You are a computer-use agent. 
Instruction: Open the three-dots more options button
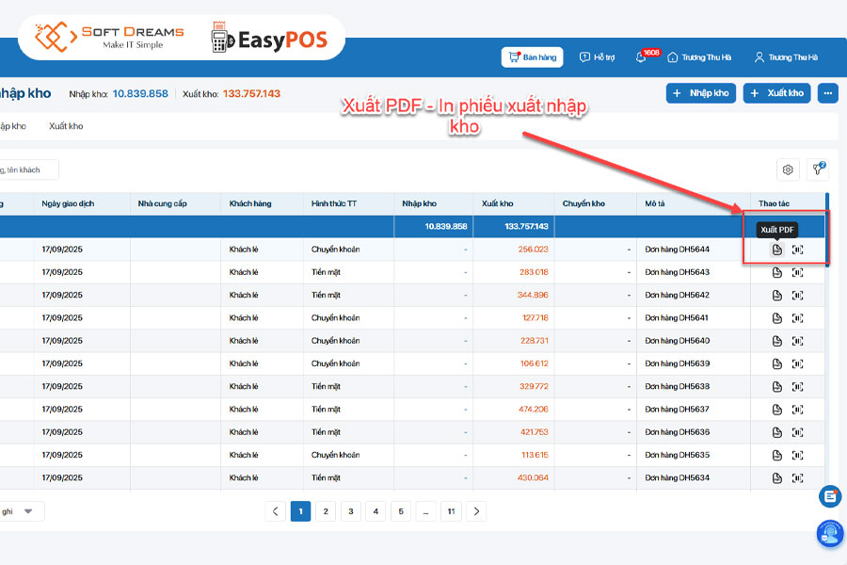(x=827, y=93)
